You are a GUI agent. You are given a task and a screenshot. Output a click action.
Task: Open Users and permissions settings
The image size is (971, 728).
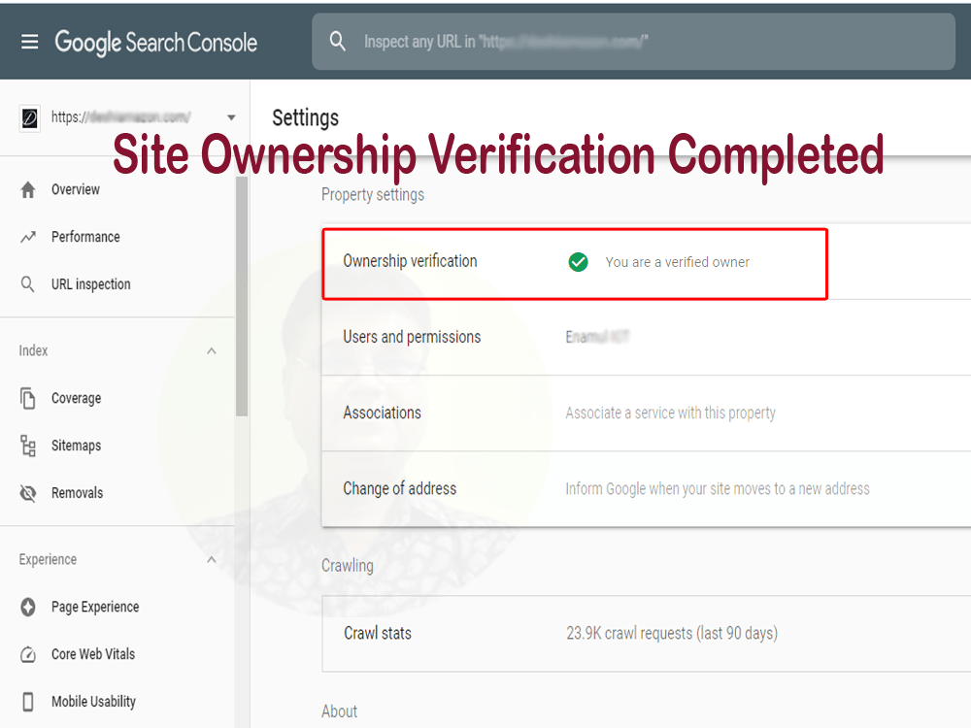tap(646, 338)
